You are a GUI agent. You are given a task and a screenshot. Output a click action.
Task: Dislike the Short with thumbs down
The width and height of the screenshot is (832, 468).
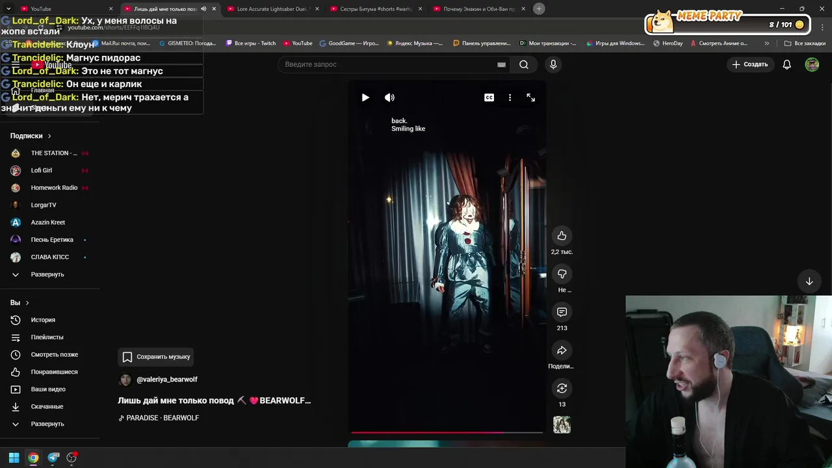(x=562, y=274)
